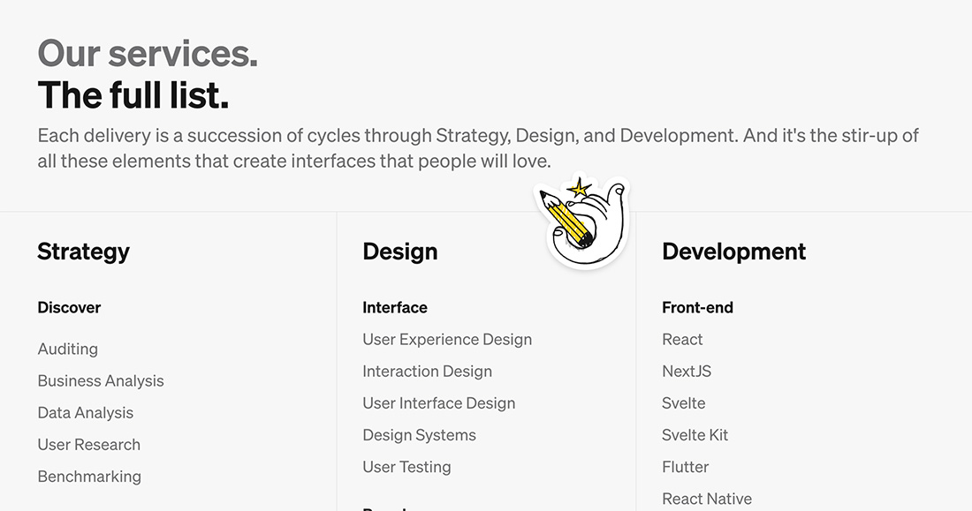The width and height of the screenshot is (972, 511).
Task: Click User Testing in Design column
Action: (406, 467)
